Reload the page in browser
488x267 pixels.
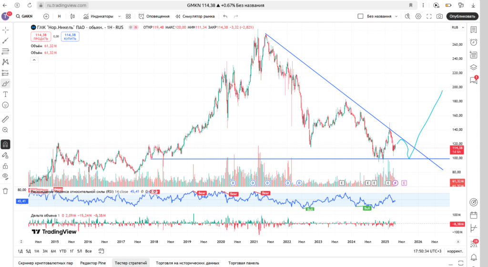click(x=30, y=5)
